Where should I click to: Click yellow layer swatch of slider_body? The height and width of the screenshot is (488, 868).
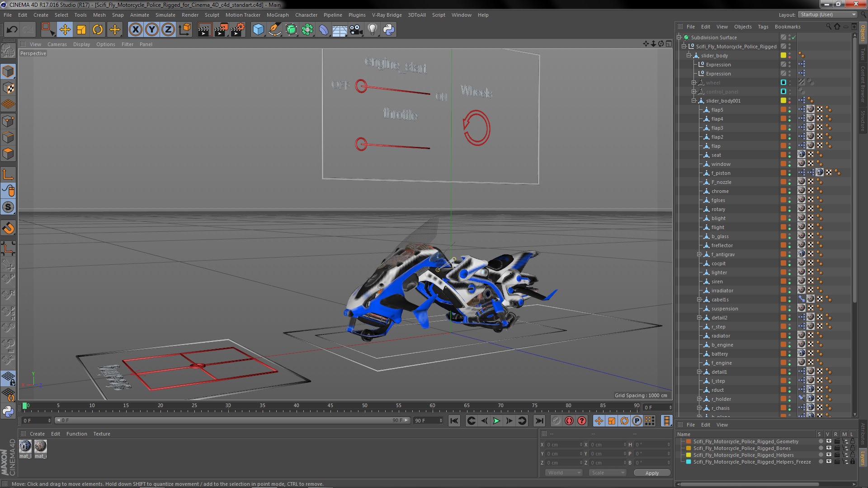pos(783,55)
